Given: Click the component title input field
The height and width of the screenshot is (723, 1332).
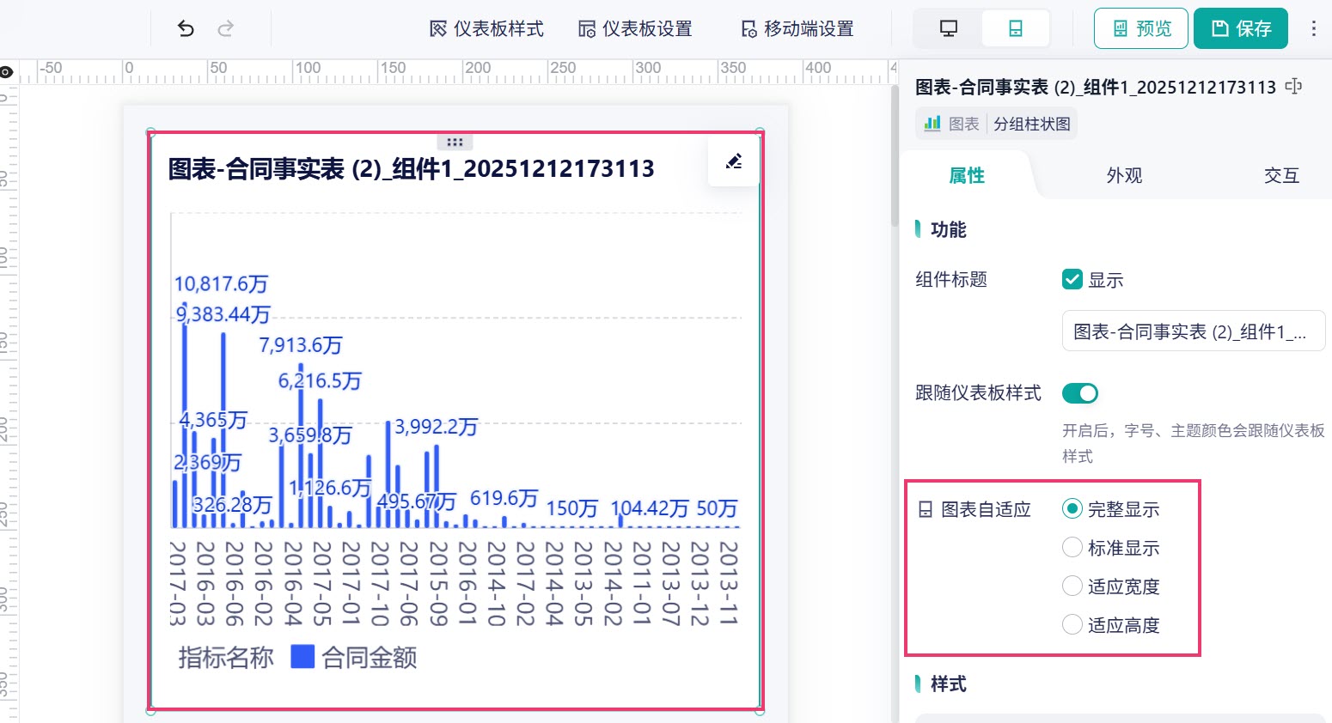Looking at the screenshot, I should click(1194, 331).
